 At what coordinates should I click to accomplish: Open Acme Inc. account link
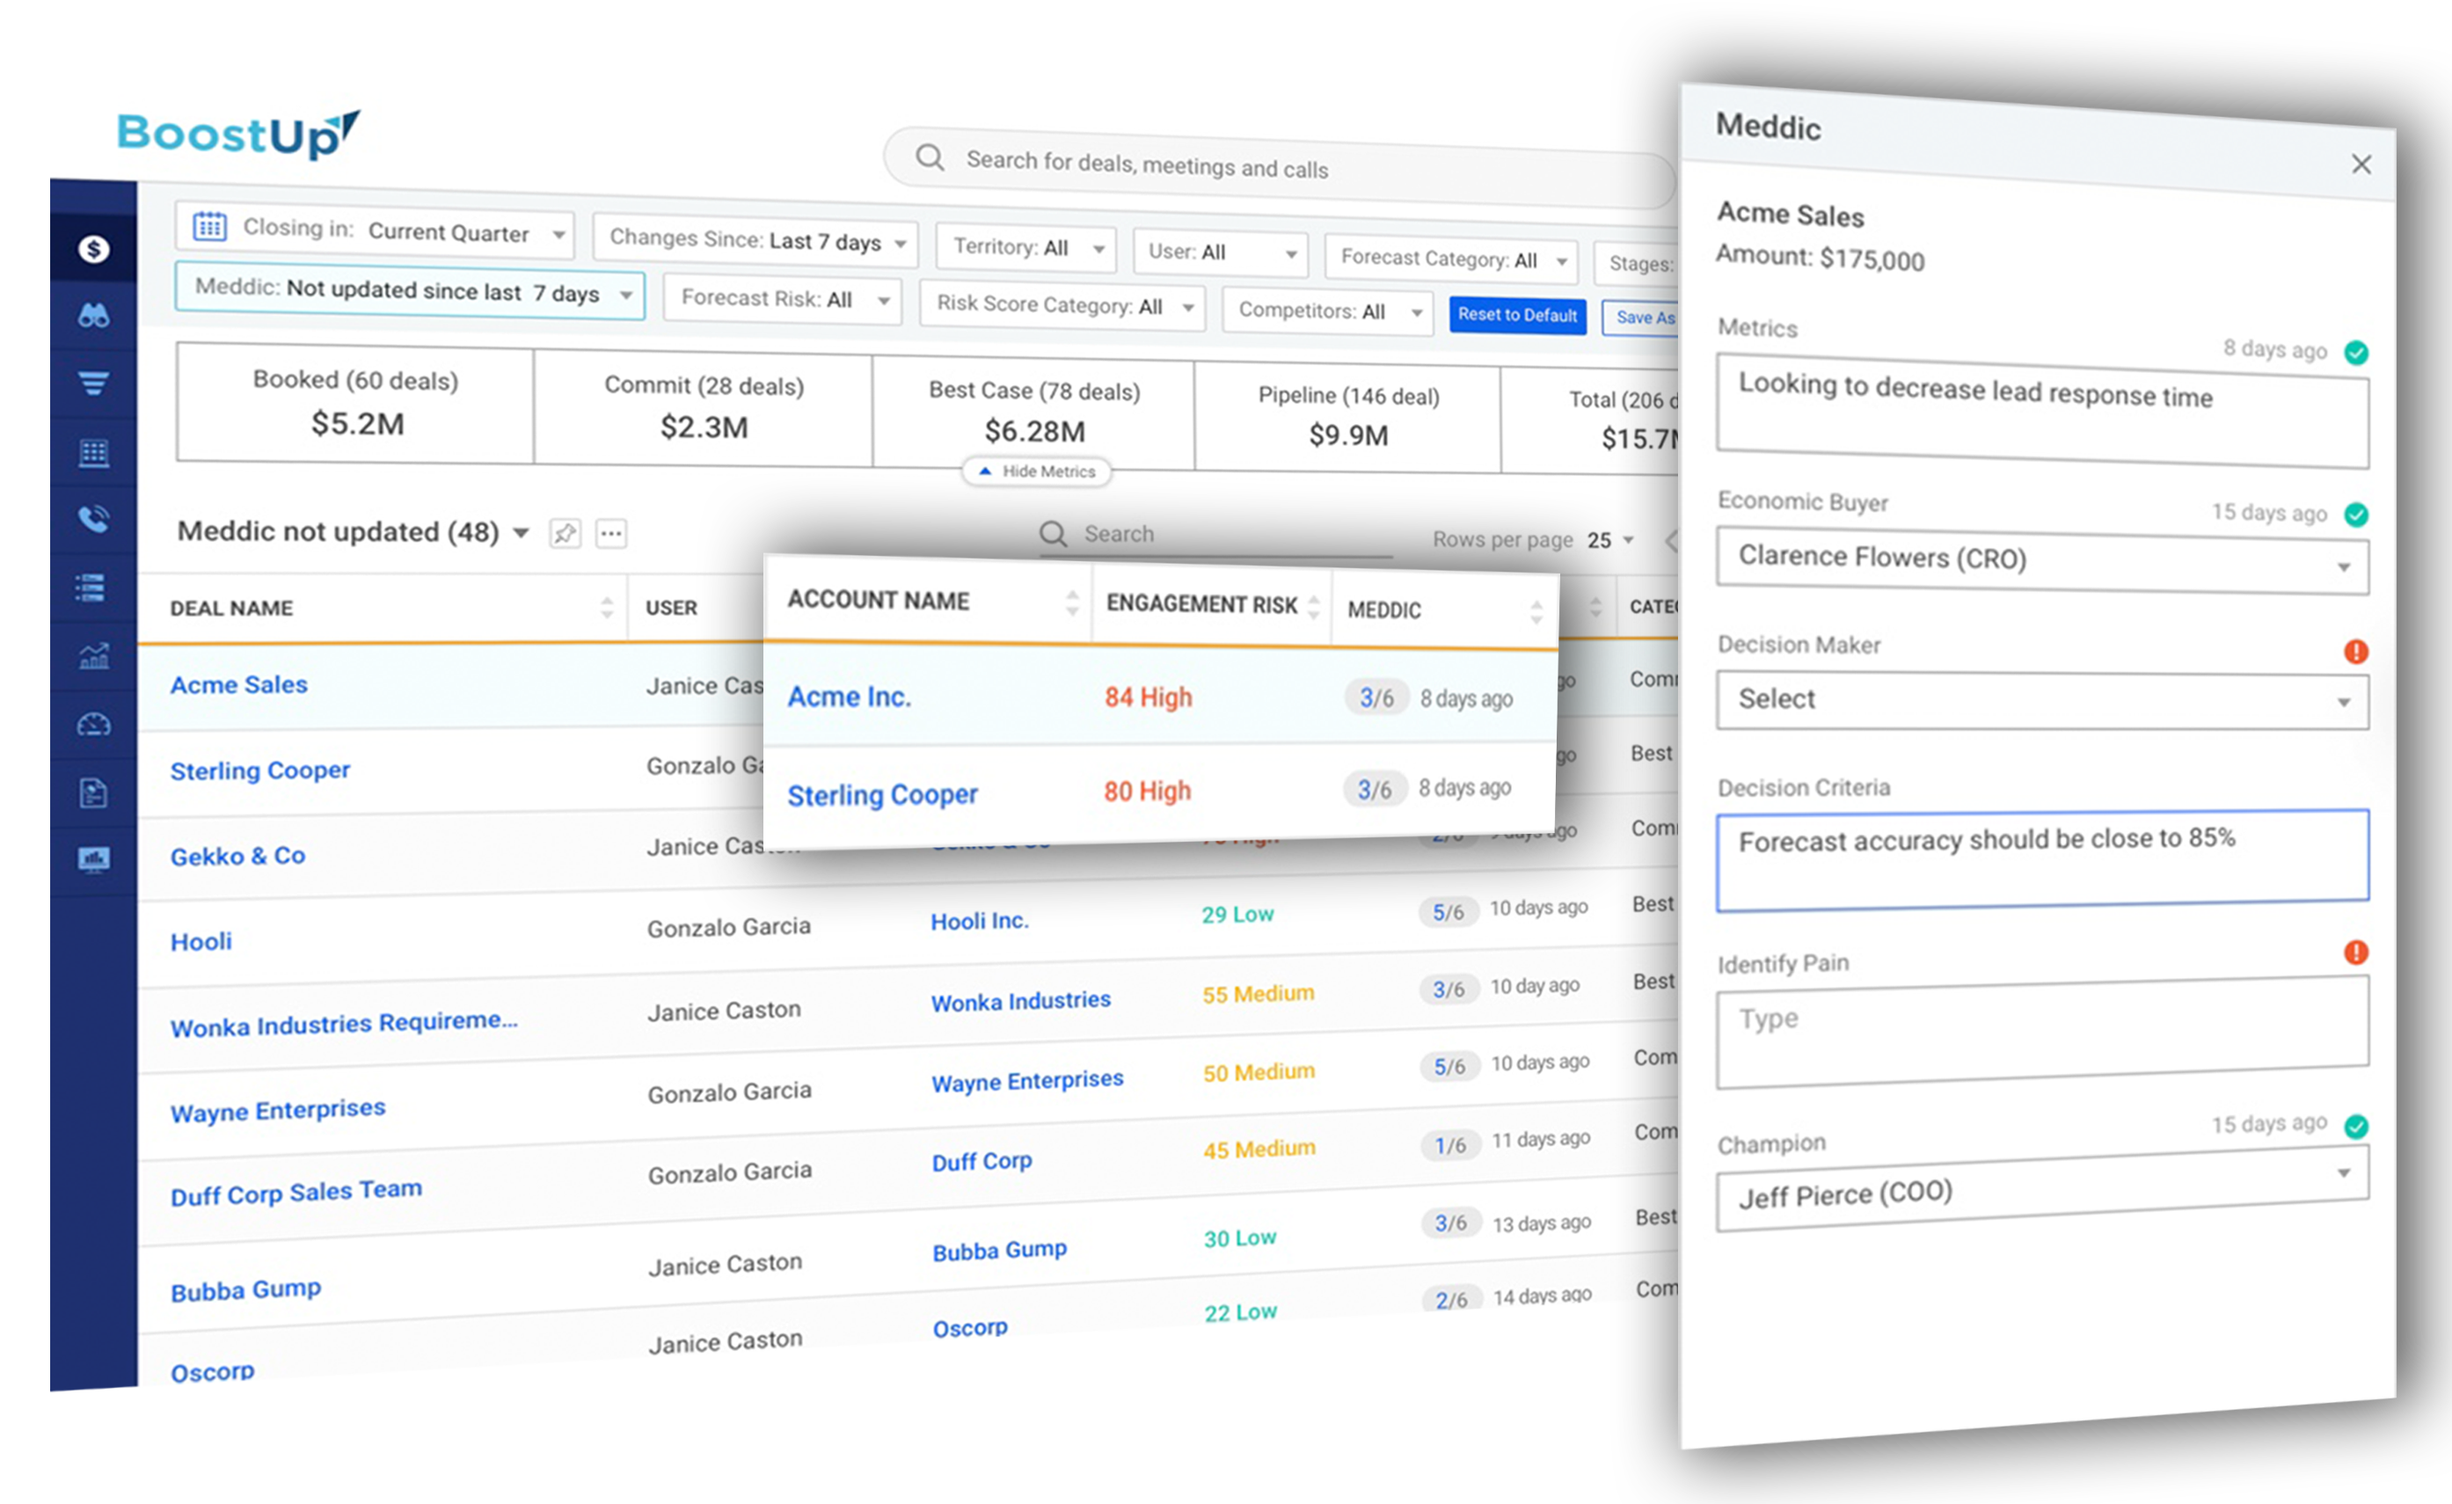849,697
